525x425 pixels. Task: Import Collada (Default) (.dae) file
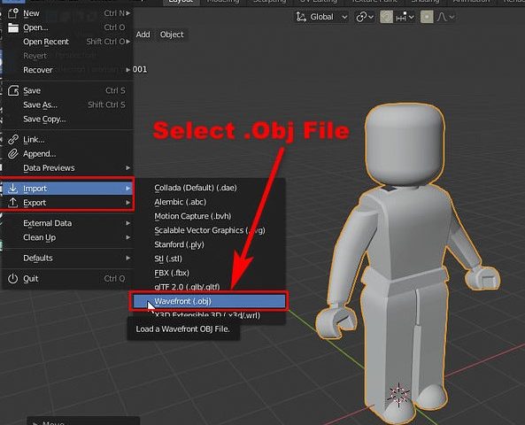209,188
